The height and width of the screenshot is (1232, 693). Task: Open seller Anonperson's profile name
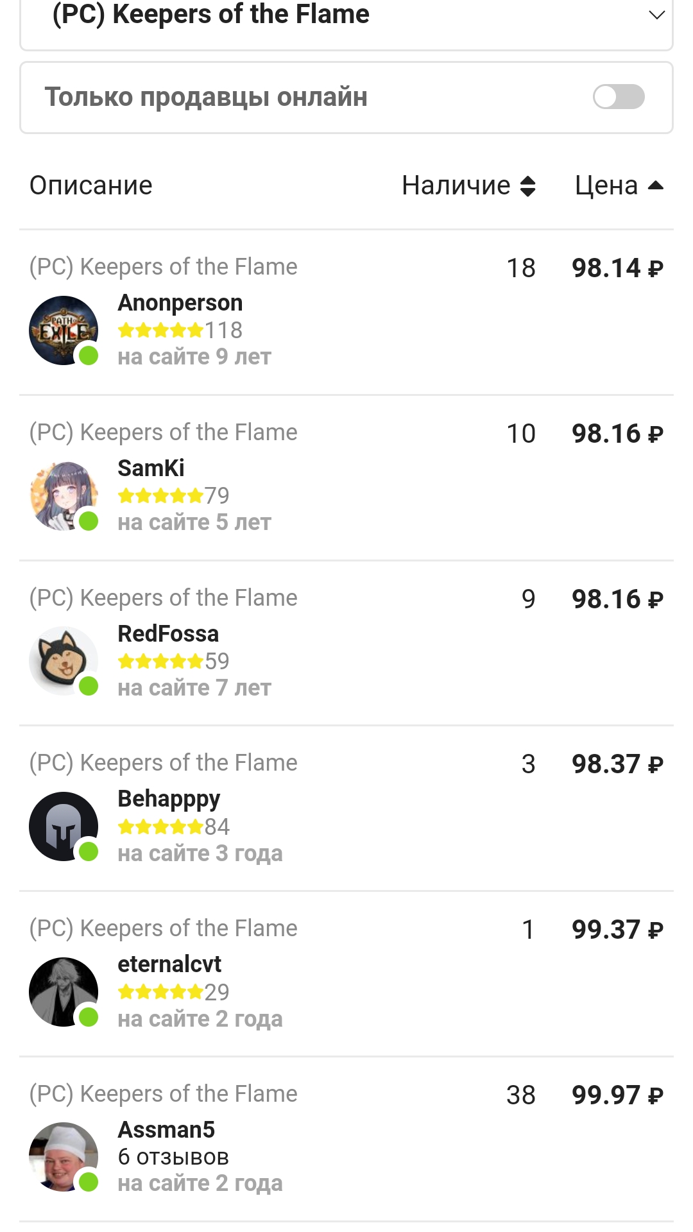[x=180, y=303]
